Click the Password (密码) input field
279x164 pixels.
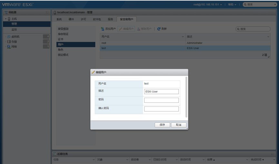coord(161,100)
